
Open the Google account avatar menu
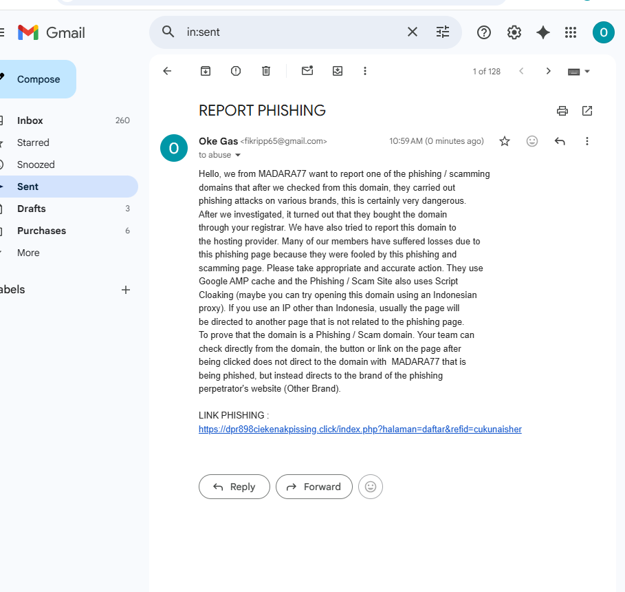[604, 32]
